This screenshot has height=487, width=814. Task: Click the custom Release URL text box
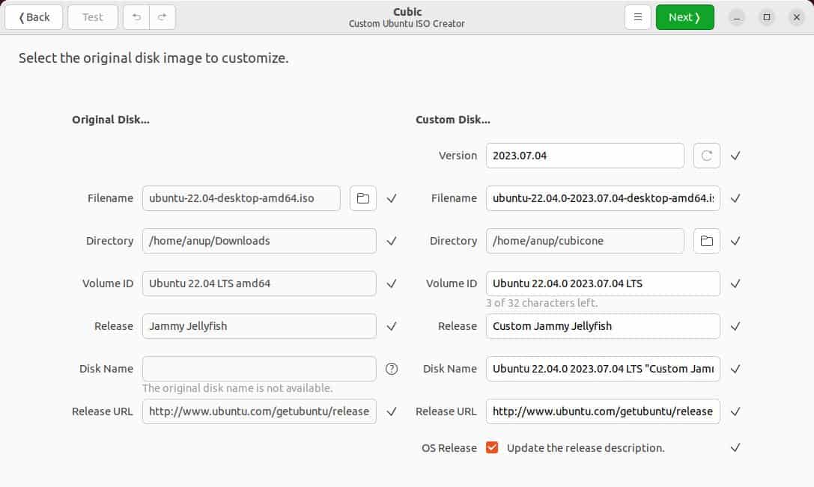click(602, 411)
